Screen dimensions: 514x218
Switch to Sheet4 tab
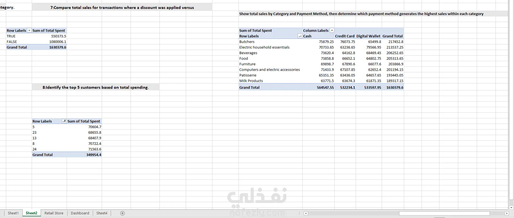click(102, 213)
